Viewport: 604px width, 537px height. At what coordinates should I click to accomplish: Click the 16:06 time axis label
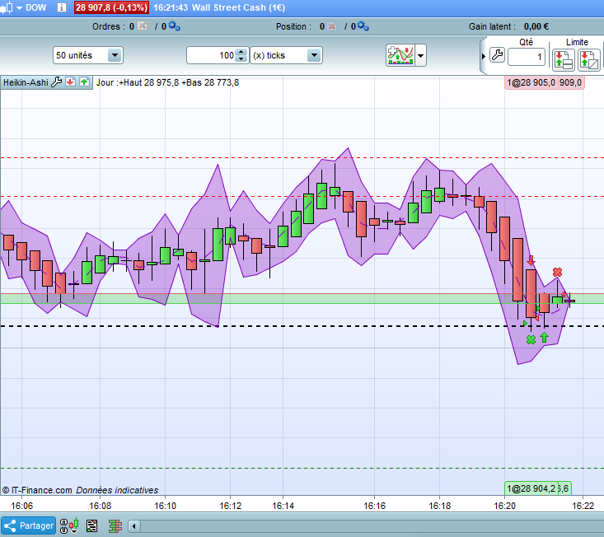[x=22, y=506]
